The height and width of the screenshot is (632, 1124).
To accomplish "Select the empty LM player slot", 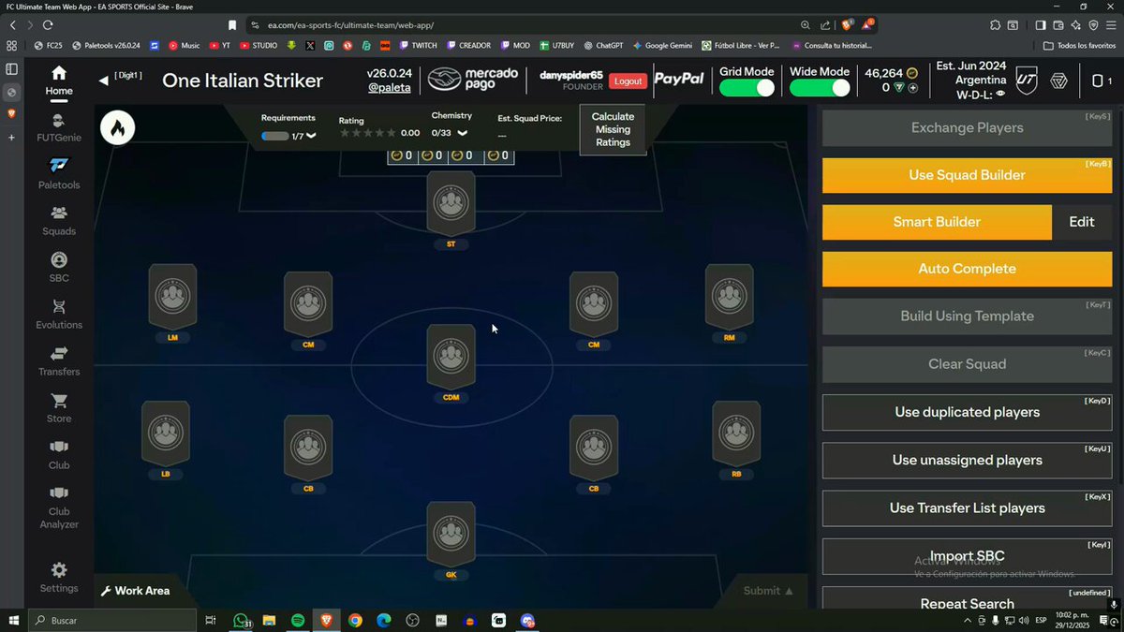I will coord(172,297).
